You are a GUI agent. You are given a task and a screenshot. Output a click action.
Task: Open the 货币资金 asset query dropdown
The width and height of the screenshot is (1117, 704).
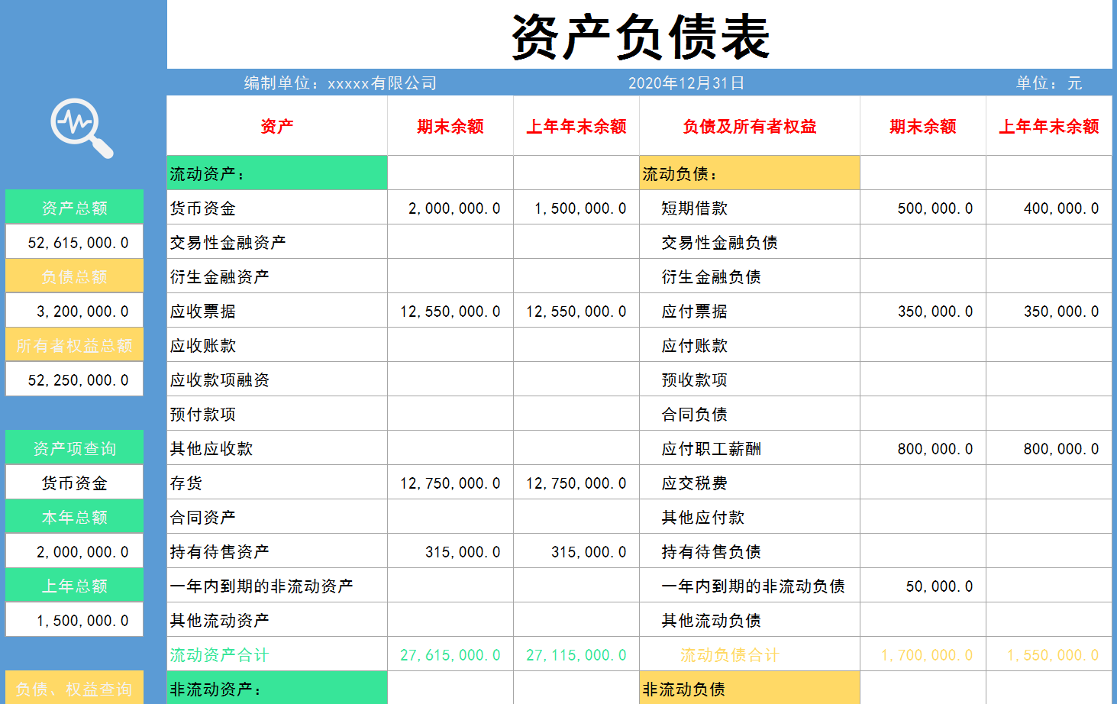(73, 482)
